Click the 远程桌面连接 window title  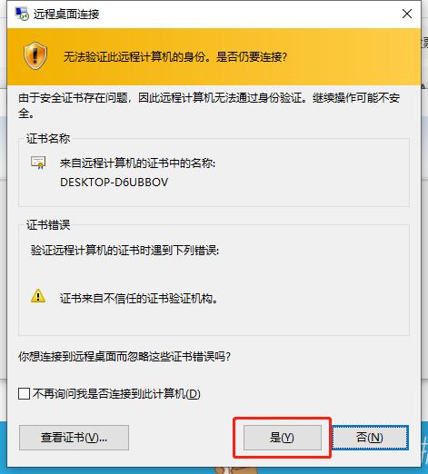(x=66, y=14)
